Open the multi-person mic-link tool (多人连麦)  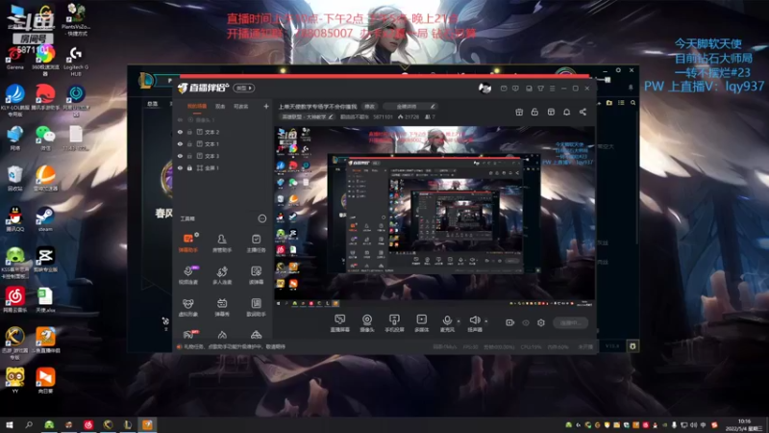(x=222, y=275)
